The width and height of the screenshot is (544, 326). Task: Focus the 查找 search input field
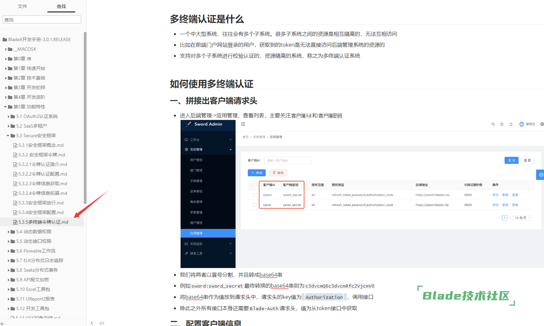[x=42, y=20]
